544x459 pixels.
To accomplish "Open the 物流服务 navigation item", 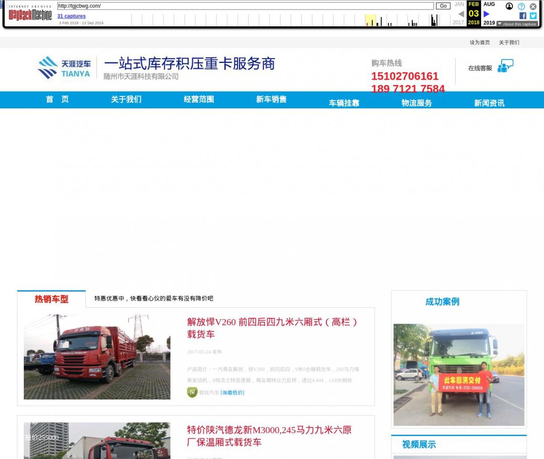I will tap(416, 103).
